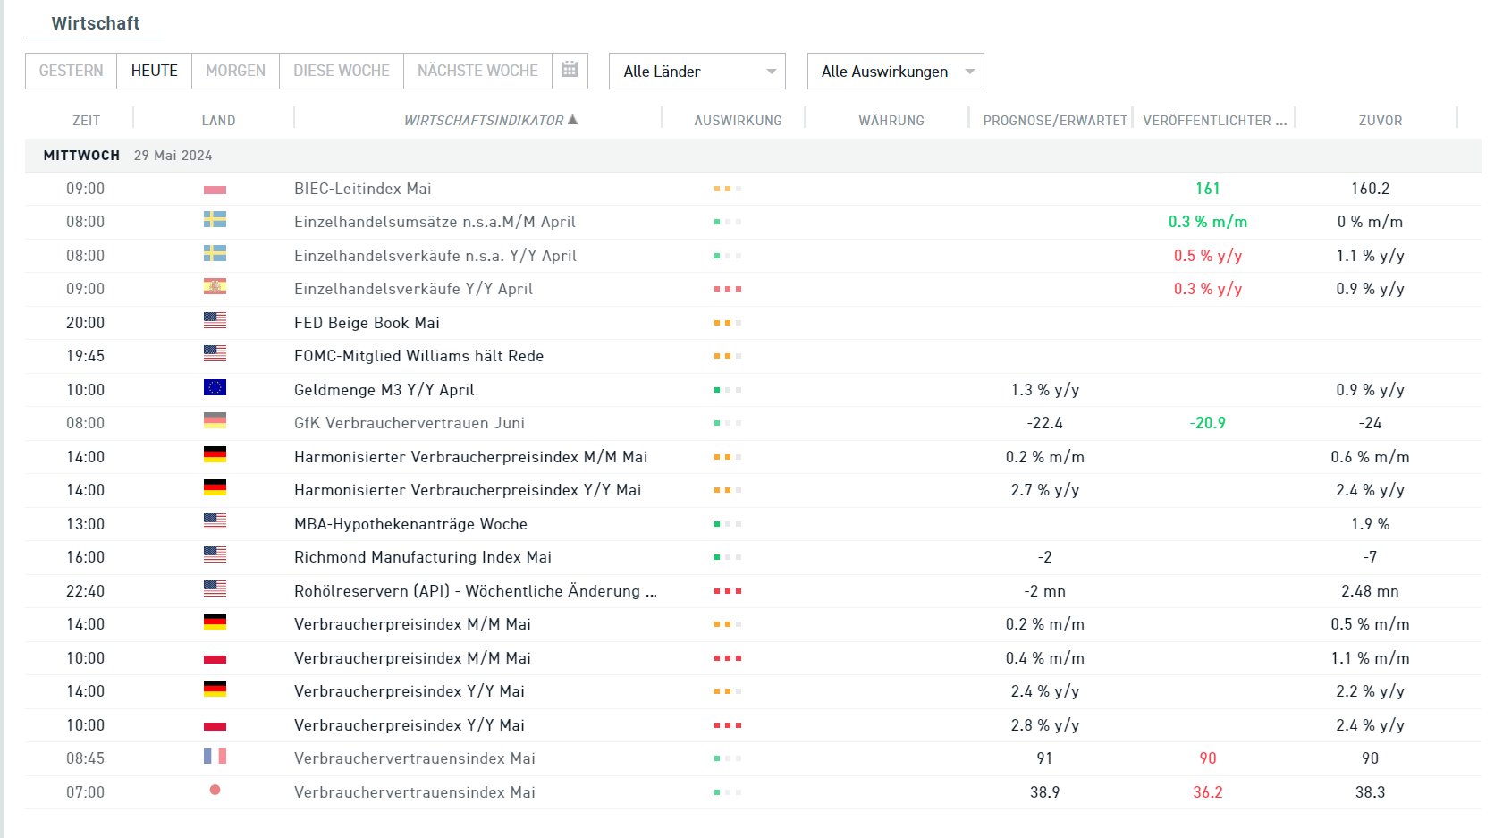
Task: Click the Japan flag at 07:00 row
Action: (215, 791)
